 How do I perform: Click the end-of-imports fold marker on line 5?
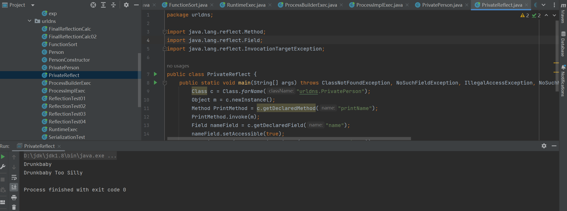coord(165,49)
